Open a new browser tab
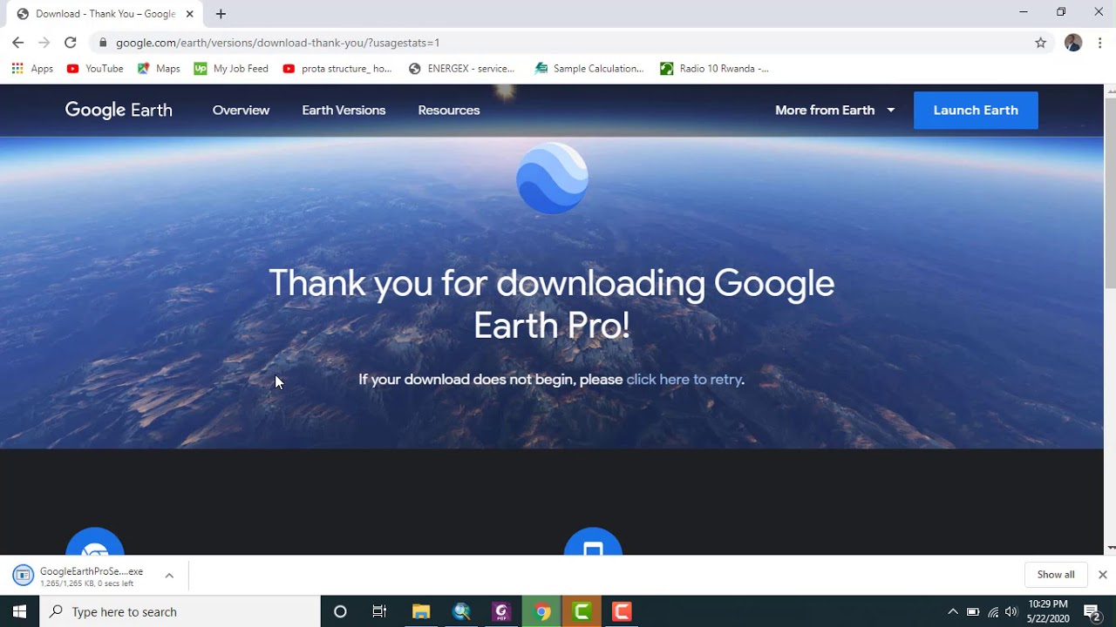The height and width of the screenshot is (627, 1116). (221, 14)
